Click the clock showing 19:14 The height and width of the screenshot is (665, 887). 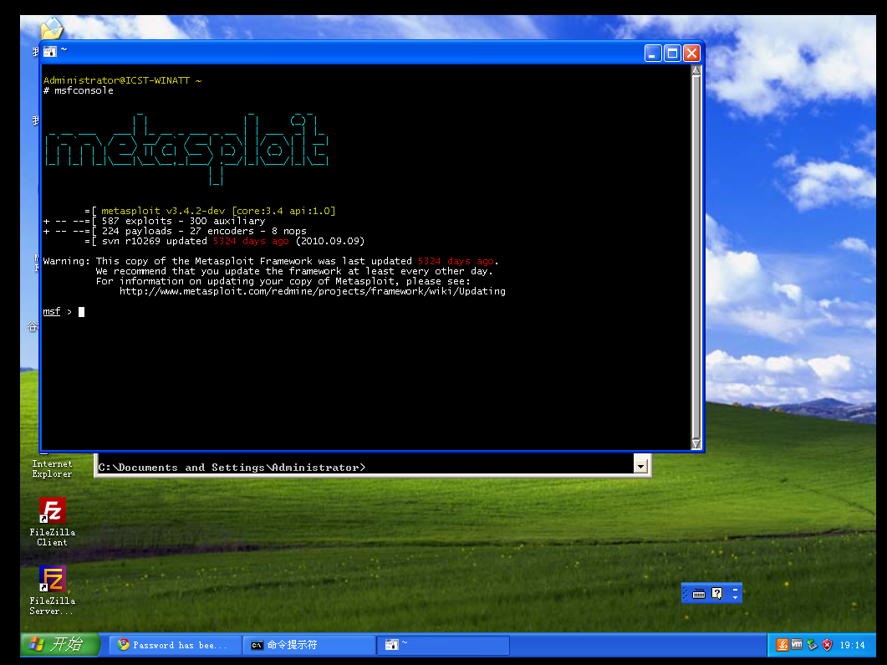coord(852,645)
